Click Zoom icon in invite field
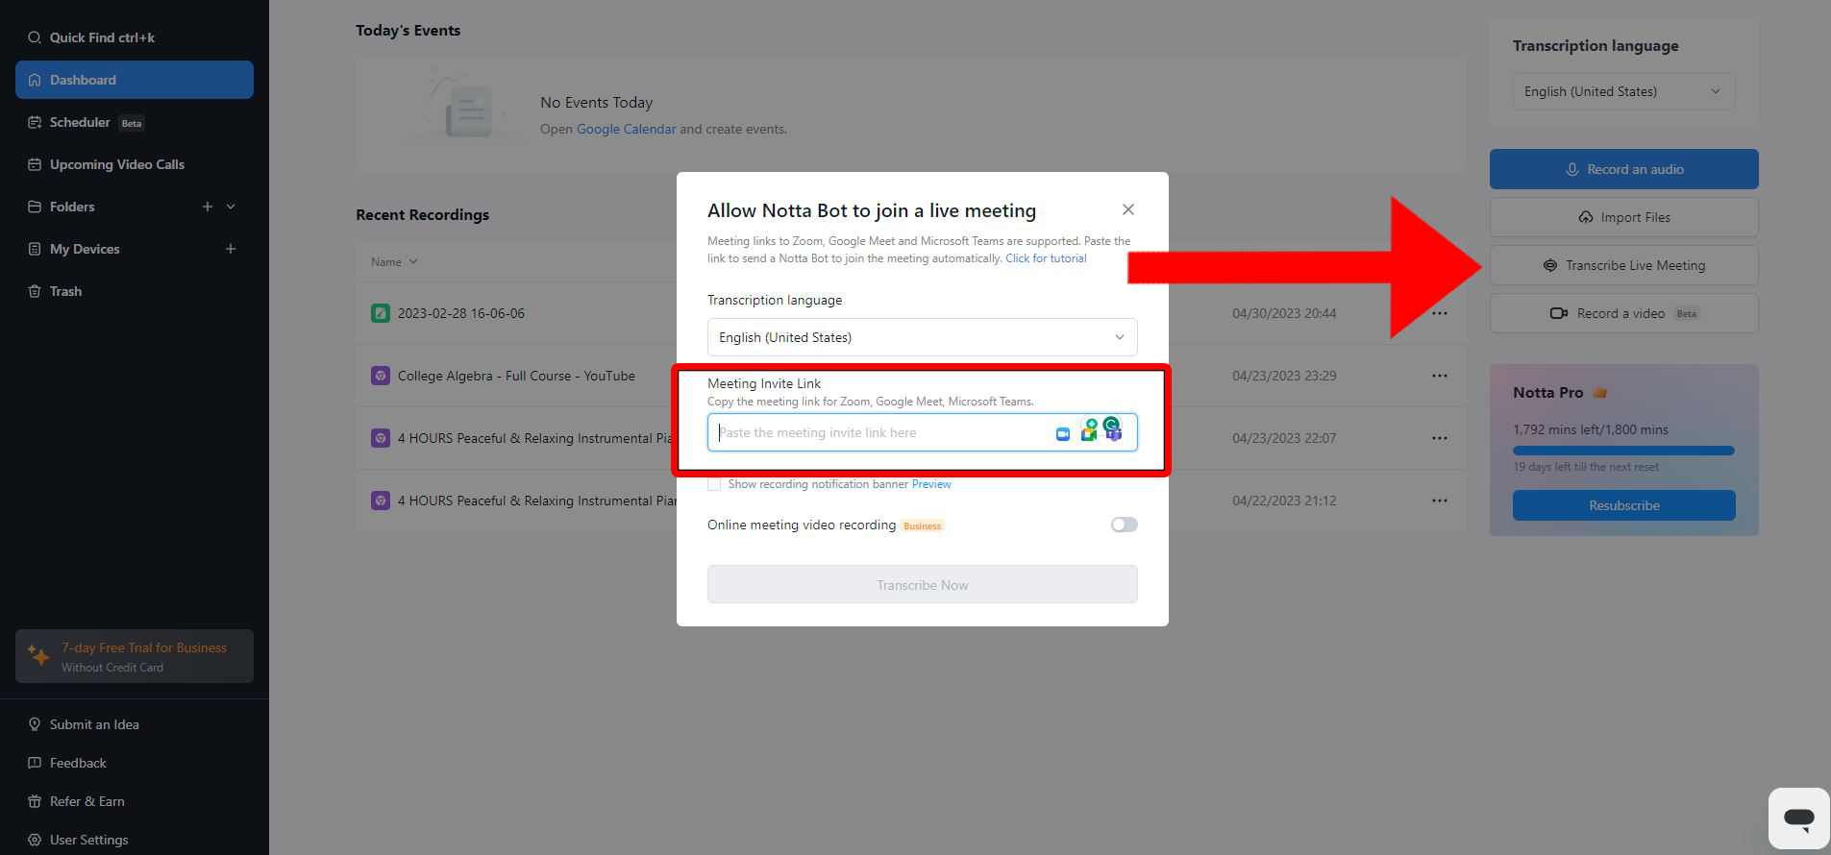Screen dimensions: 1831x855 (1063, 434)
